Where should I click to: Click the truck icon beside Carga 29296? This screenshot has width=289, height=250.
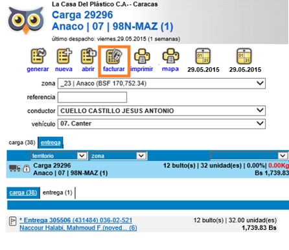click(x=15, y=168)
